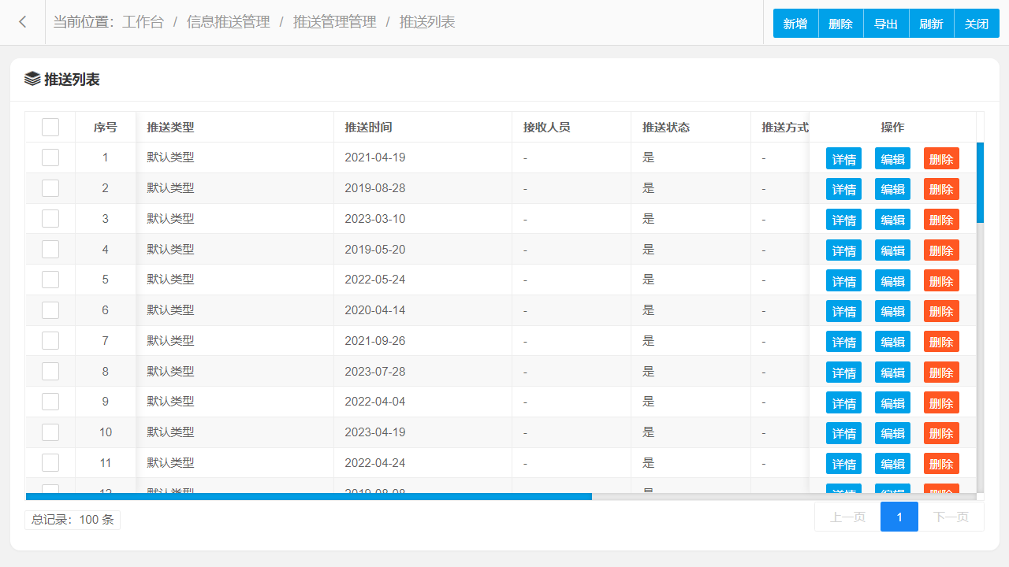Click 编辑 for row 3
This screenshot has height=567, width=1009.
click(x=892, y=220)
